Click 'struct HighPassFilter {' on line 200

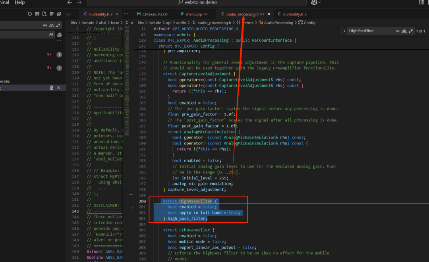click(189, 201)
